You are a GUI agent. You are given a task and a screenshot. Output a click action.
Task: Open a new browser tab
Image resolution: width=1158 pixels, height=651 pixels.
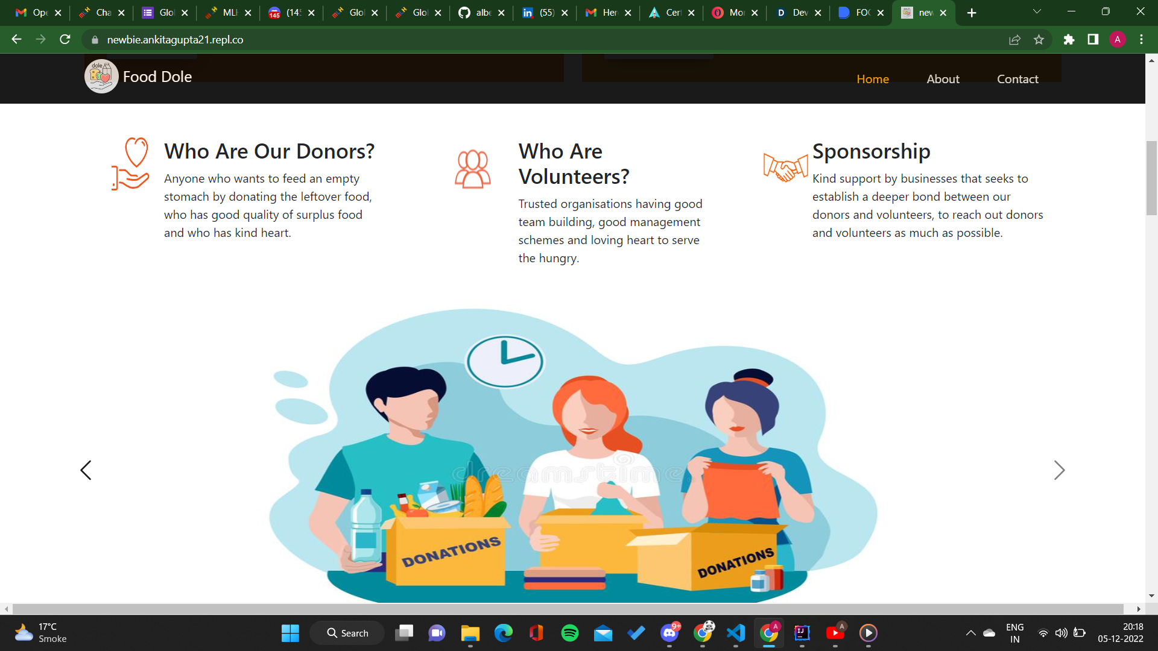(x=972, y=13)
